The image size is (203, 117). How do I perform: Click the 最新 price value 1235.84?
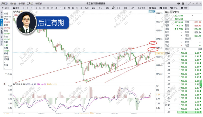coord(179,22)
